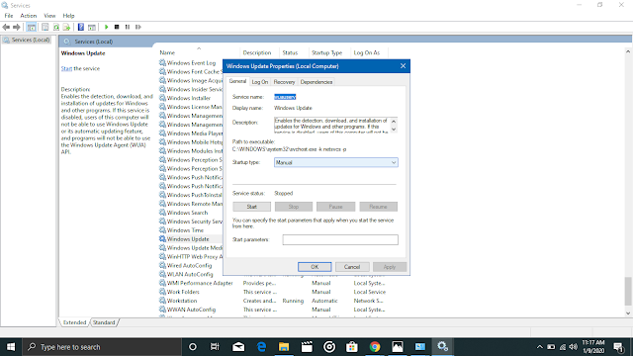Toggle the Show/Hide Console Tree toolbar icon
633x356 pixels.
(31, 27)
